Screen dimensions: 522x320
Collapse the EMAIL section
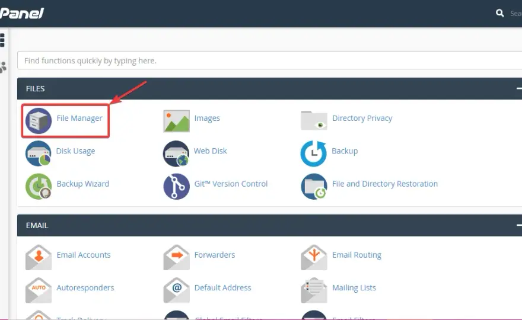tap(518, 225)
